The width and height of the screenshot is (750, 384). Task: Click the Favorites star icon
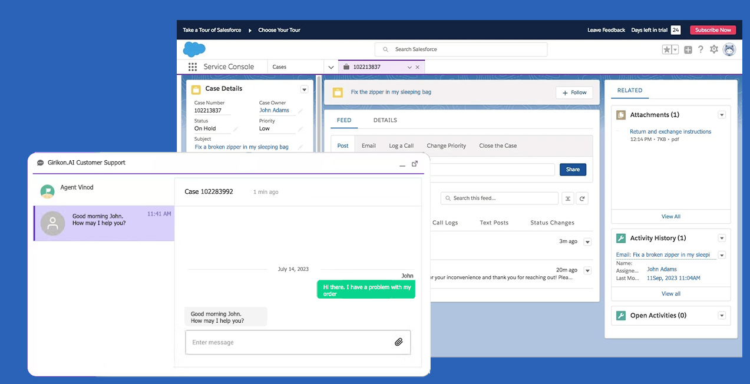(x=667, y=49)
